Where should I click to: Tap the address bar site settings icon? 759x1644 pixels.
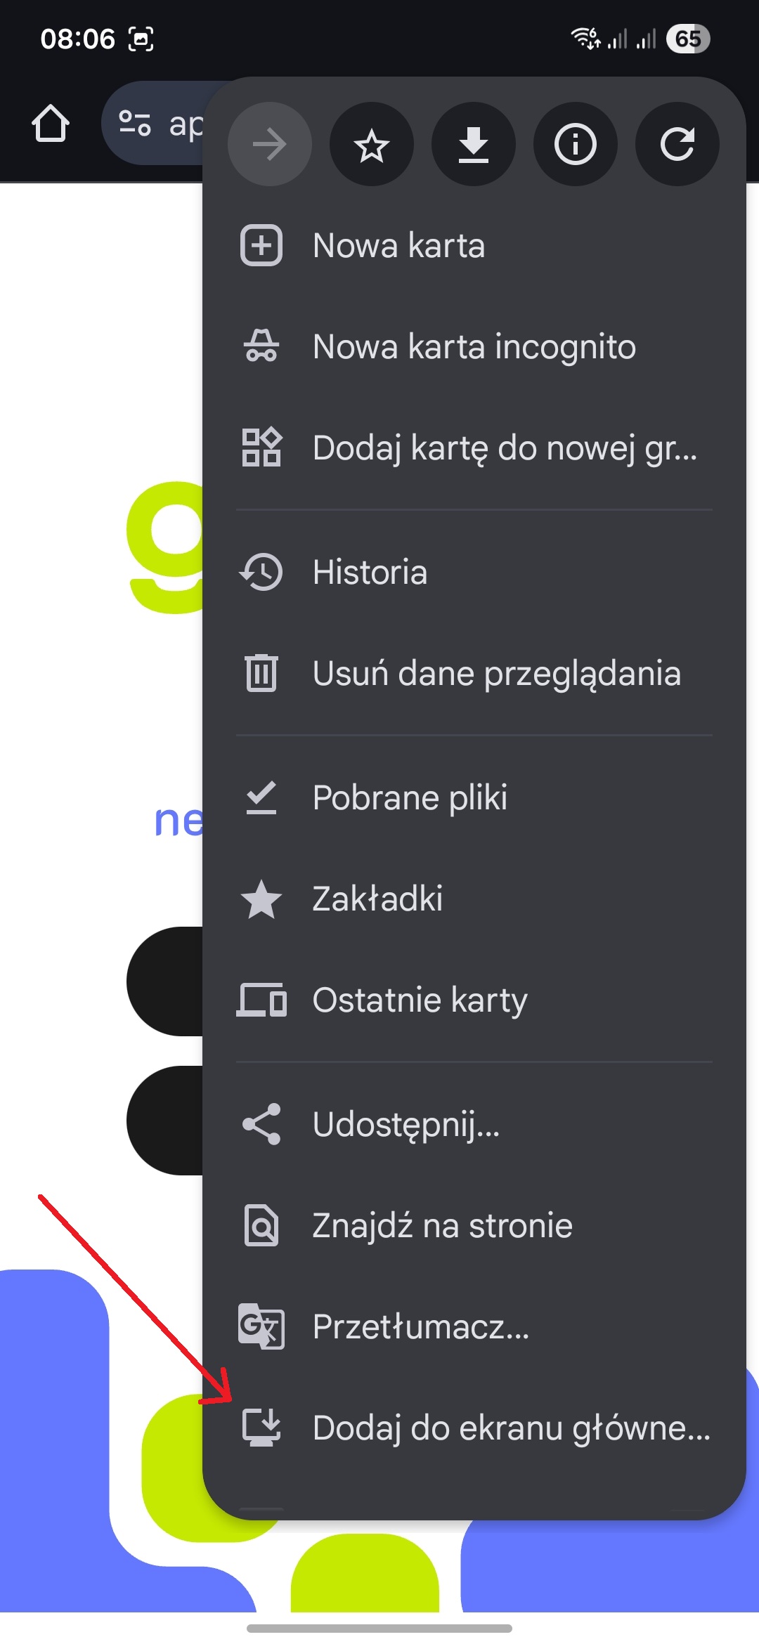point(136,123)
